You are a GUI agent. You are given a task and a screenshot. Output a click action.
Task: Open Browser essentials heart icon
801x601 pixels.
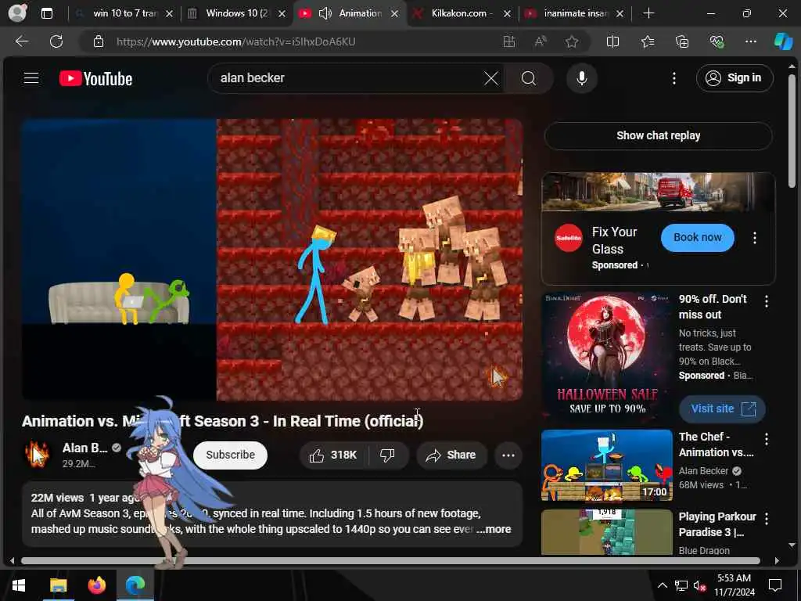coord(717,41)
